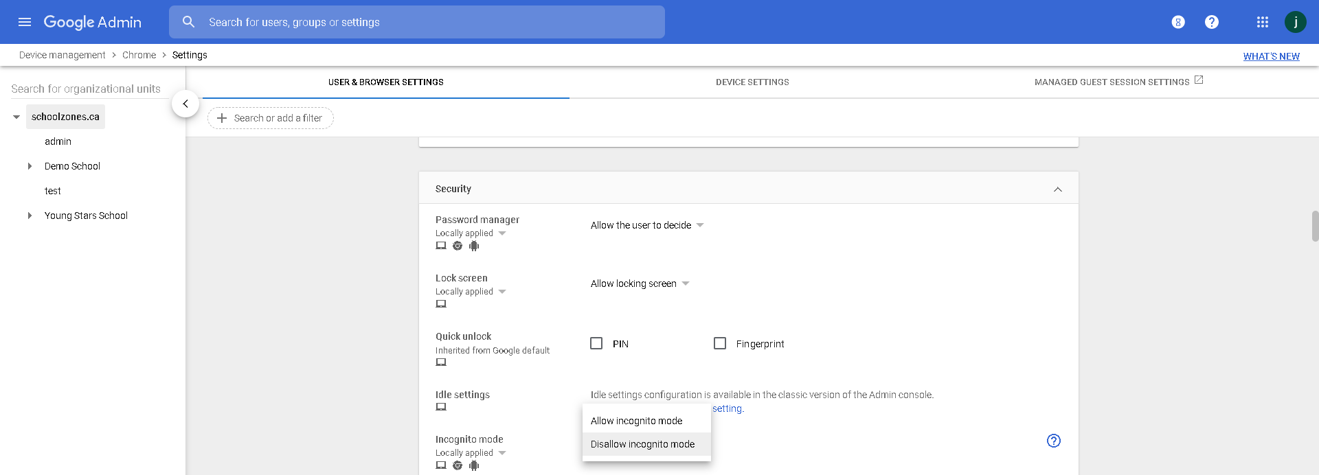The image size is (1319, 475).
Task: Click the Search or add a filter field
Action: tap(271, 118)
